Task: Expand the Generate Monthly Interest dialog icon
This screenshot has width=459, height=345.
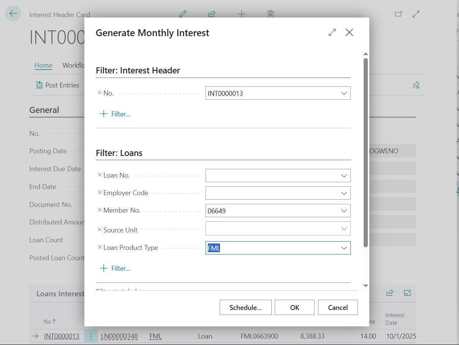Action: point(332,32)
